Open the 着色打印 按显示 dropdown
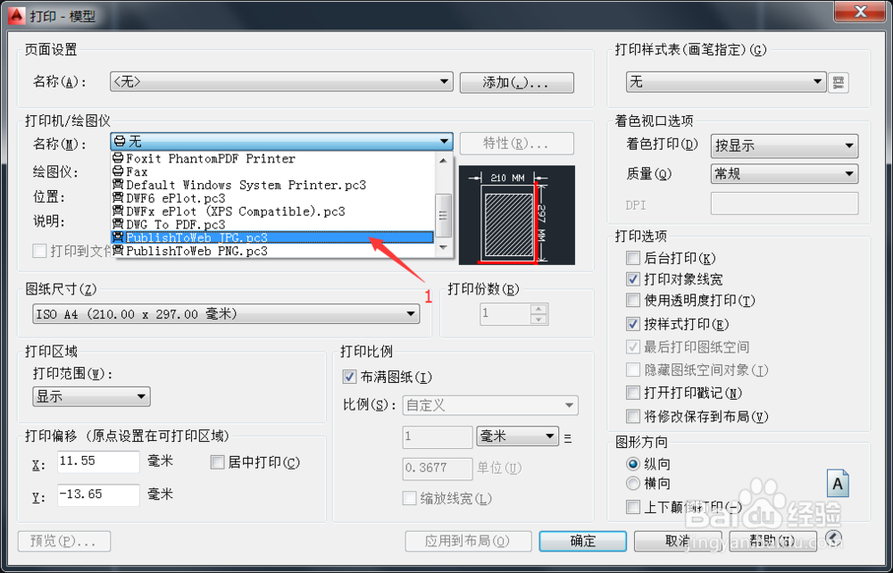Viewport: 893px width, 573px height. (784, 145)
